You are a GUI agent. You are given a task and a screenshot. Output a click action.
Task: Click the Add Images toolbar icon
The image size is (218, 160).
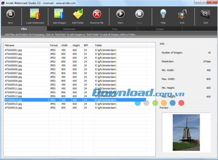click(x=59, y=14)
